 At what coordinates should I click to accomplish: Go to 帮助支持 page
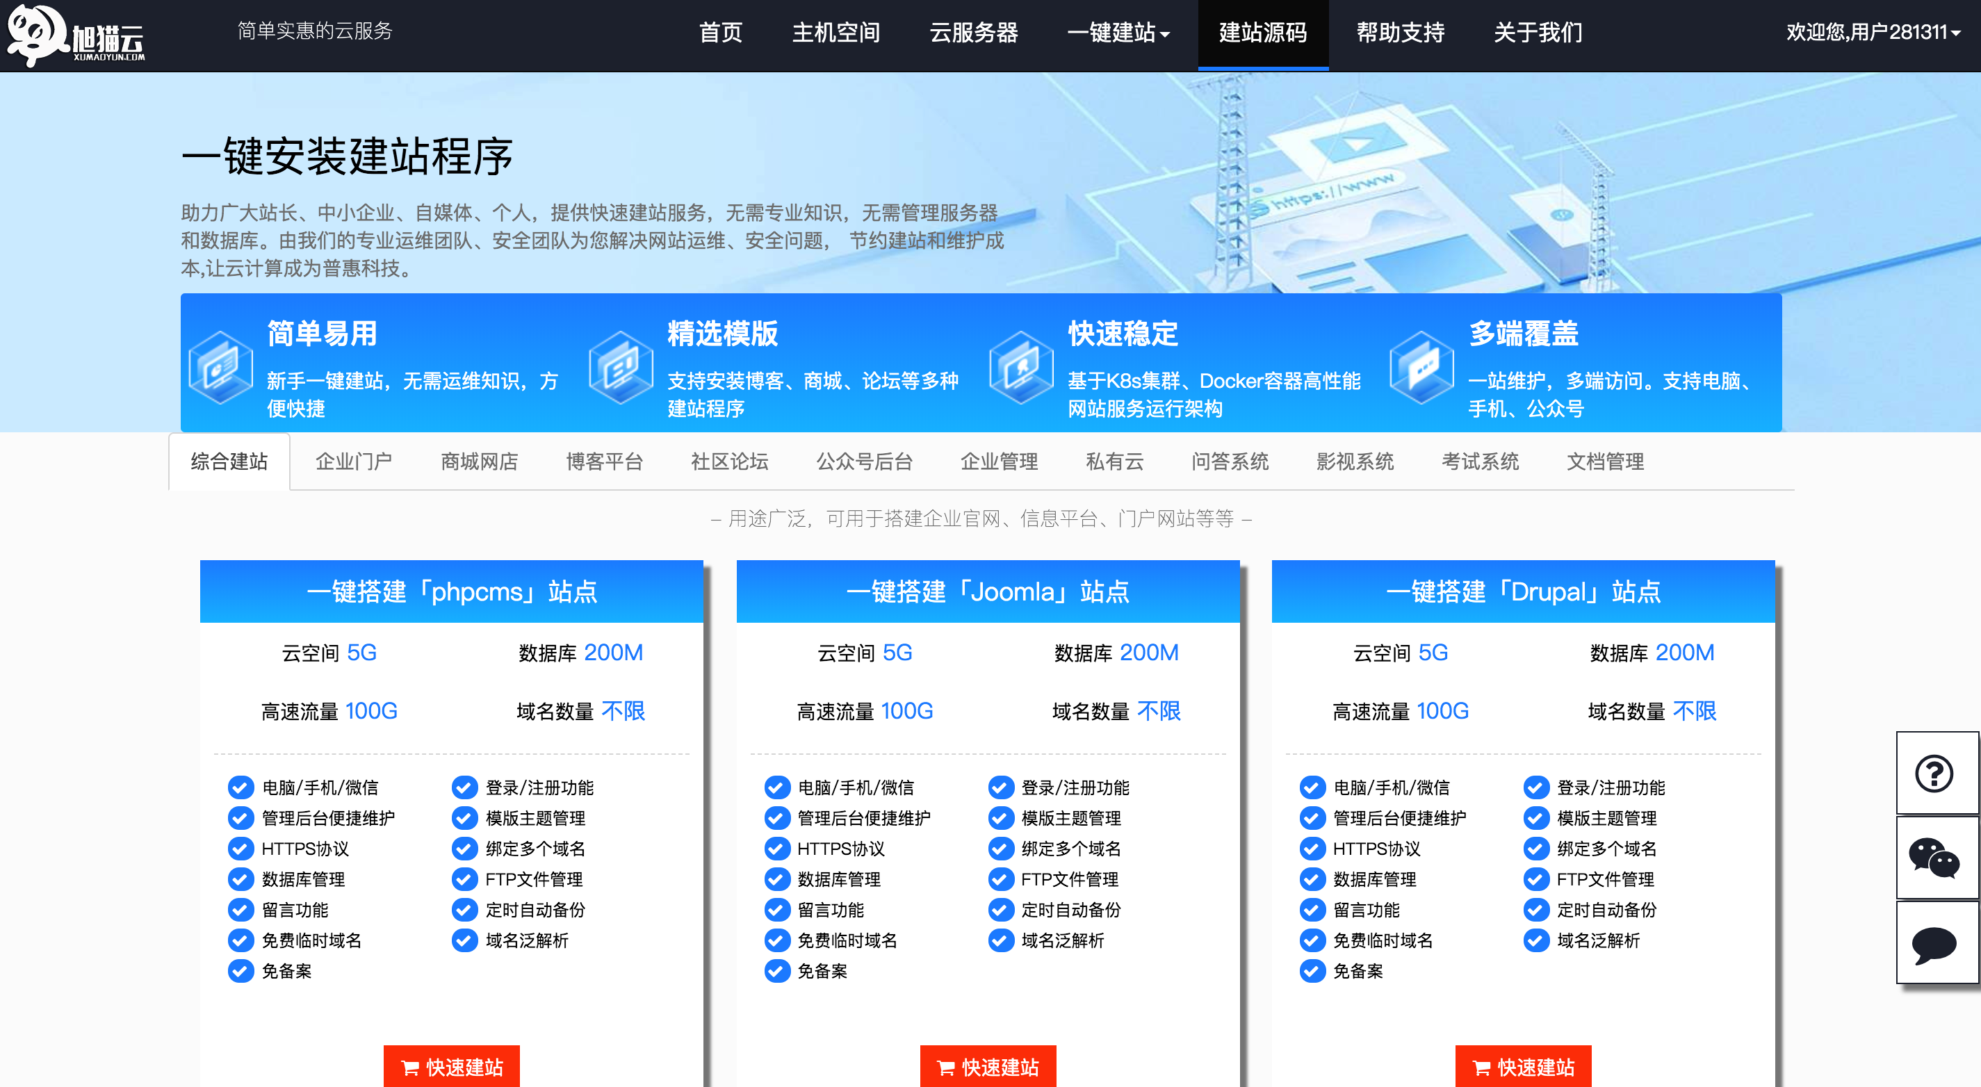point(1400,33)
